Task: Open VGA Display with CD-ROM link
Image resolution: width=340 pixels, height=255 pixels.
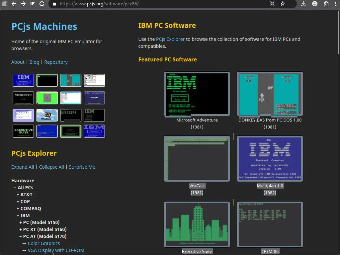Action: pos(56,250)
